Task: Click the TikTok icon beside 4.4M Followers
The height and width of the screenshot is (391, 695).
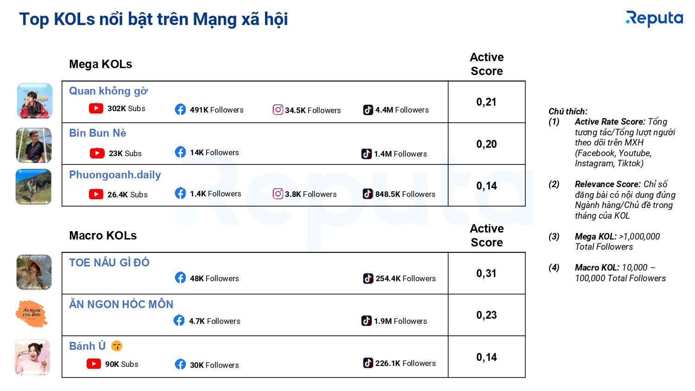Action: 368,110
